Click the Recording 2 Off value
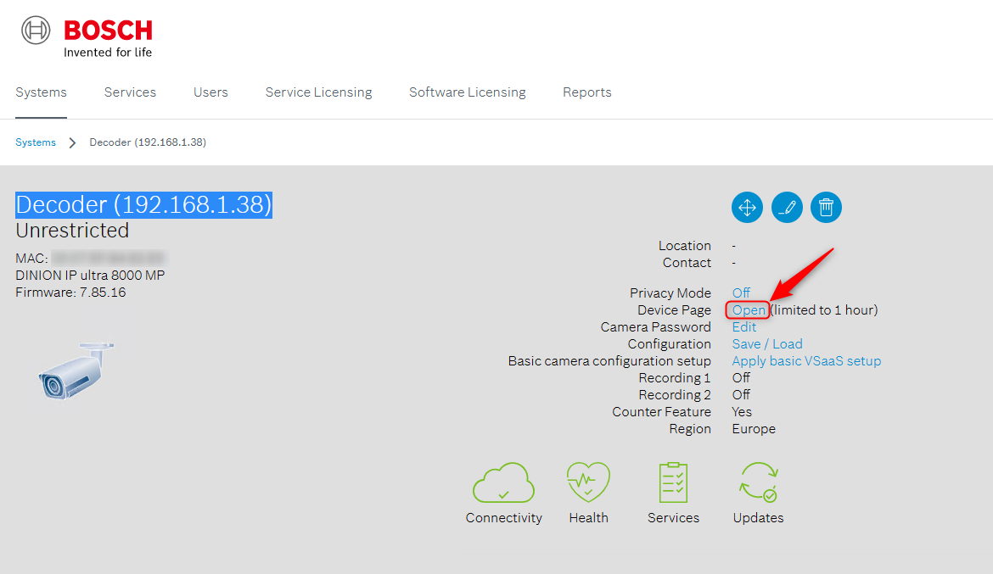 (741, 395)
